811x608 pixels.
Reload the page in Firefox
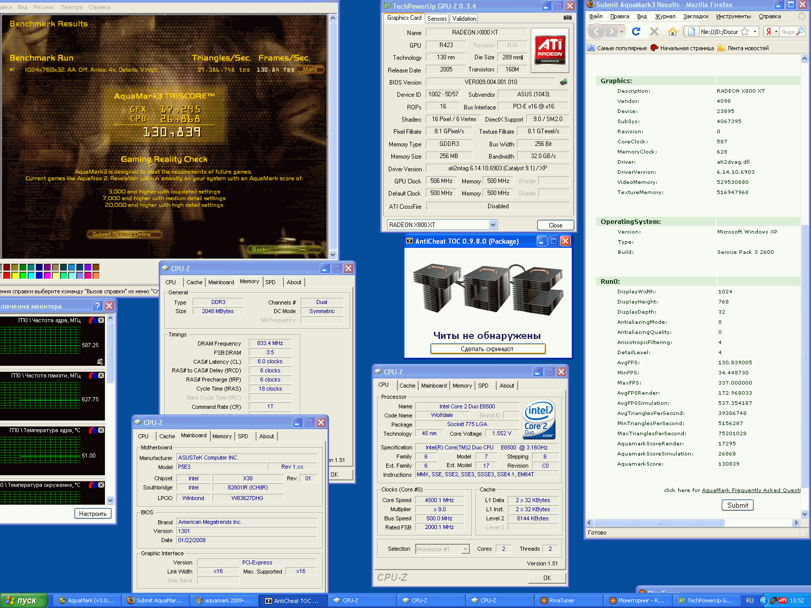pos(636,31)
